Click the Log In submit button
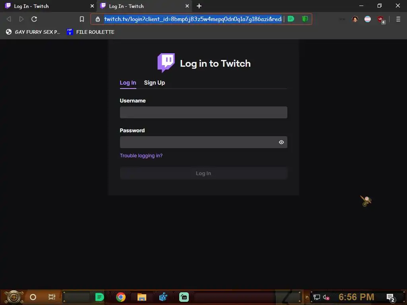Viewport: 407px width, 305px height. 203,173
